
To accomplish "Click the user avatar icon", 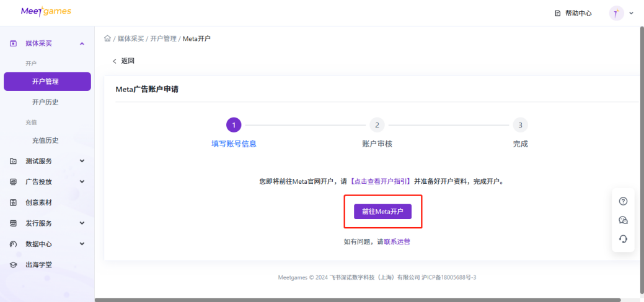I will point(616,13).
